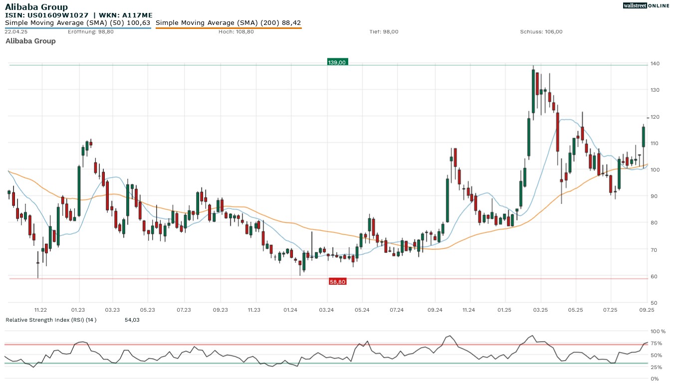Click the Alibaba Group title heading
Screen dimensions: 673x392
pos(36,7)
